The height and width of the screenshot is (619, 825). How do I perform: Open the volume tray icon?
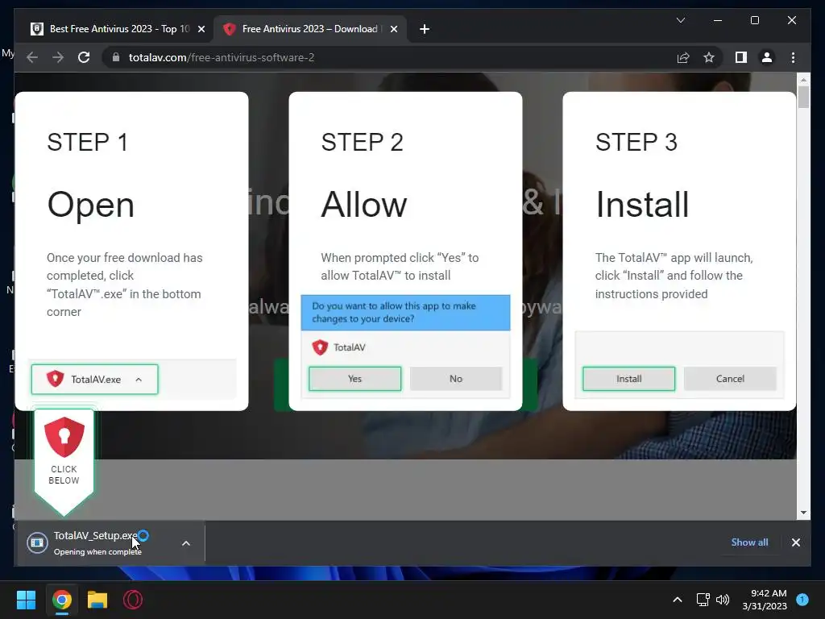click(723, 600)
